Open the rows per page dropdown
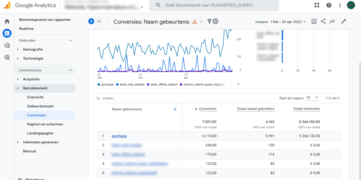The width and height of the screenshot is (361, 180). tap(312, 98)
